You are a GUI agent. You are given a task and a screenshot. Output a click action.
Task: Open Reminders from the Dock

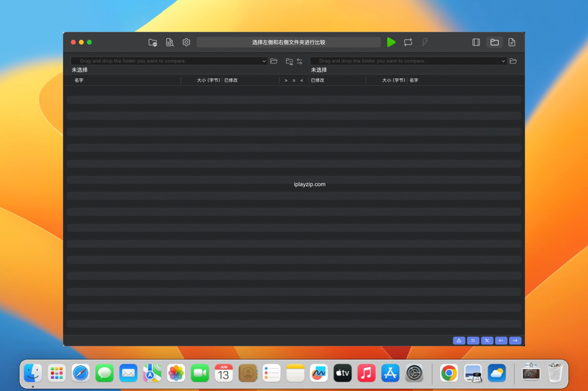coord(272,373)
